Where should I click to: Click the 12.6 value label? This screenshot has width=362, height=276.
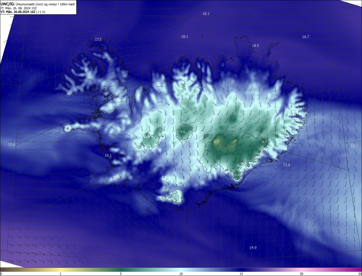pyautogui.click(x=11, y=144)
